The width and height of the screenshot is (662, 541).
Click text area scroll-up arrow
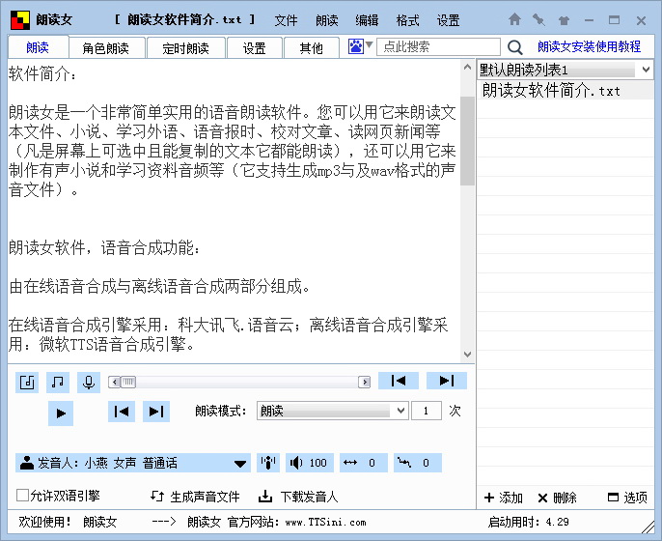[467, 68]
